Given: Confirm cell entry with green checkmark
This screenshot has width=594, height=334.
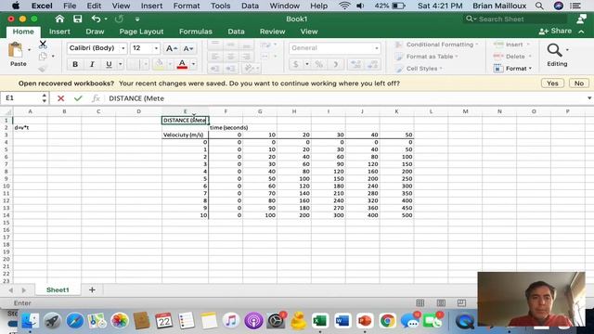Looking at the screenshot, I should tap(78, 98).
